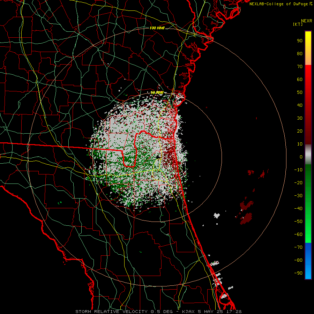Click the -70 value on the velocity scale
314x314 pixels.
click(298, 247)
